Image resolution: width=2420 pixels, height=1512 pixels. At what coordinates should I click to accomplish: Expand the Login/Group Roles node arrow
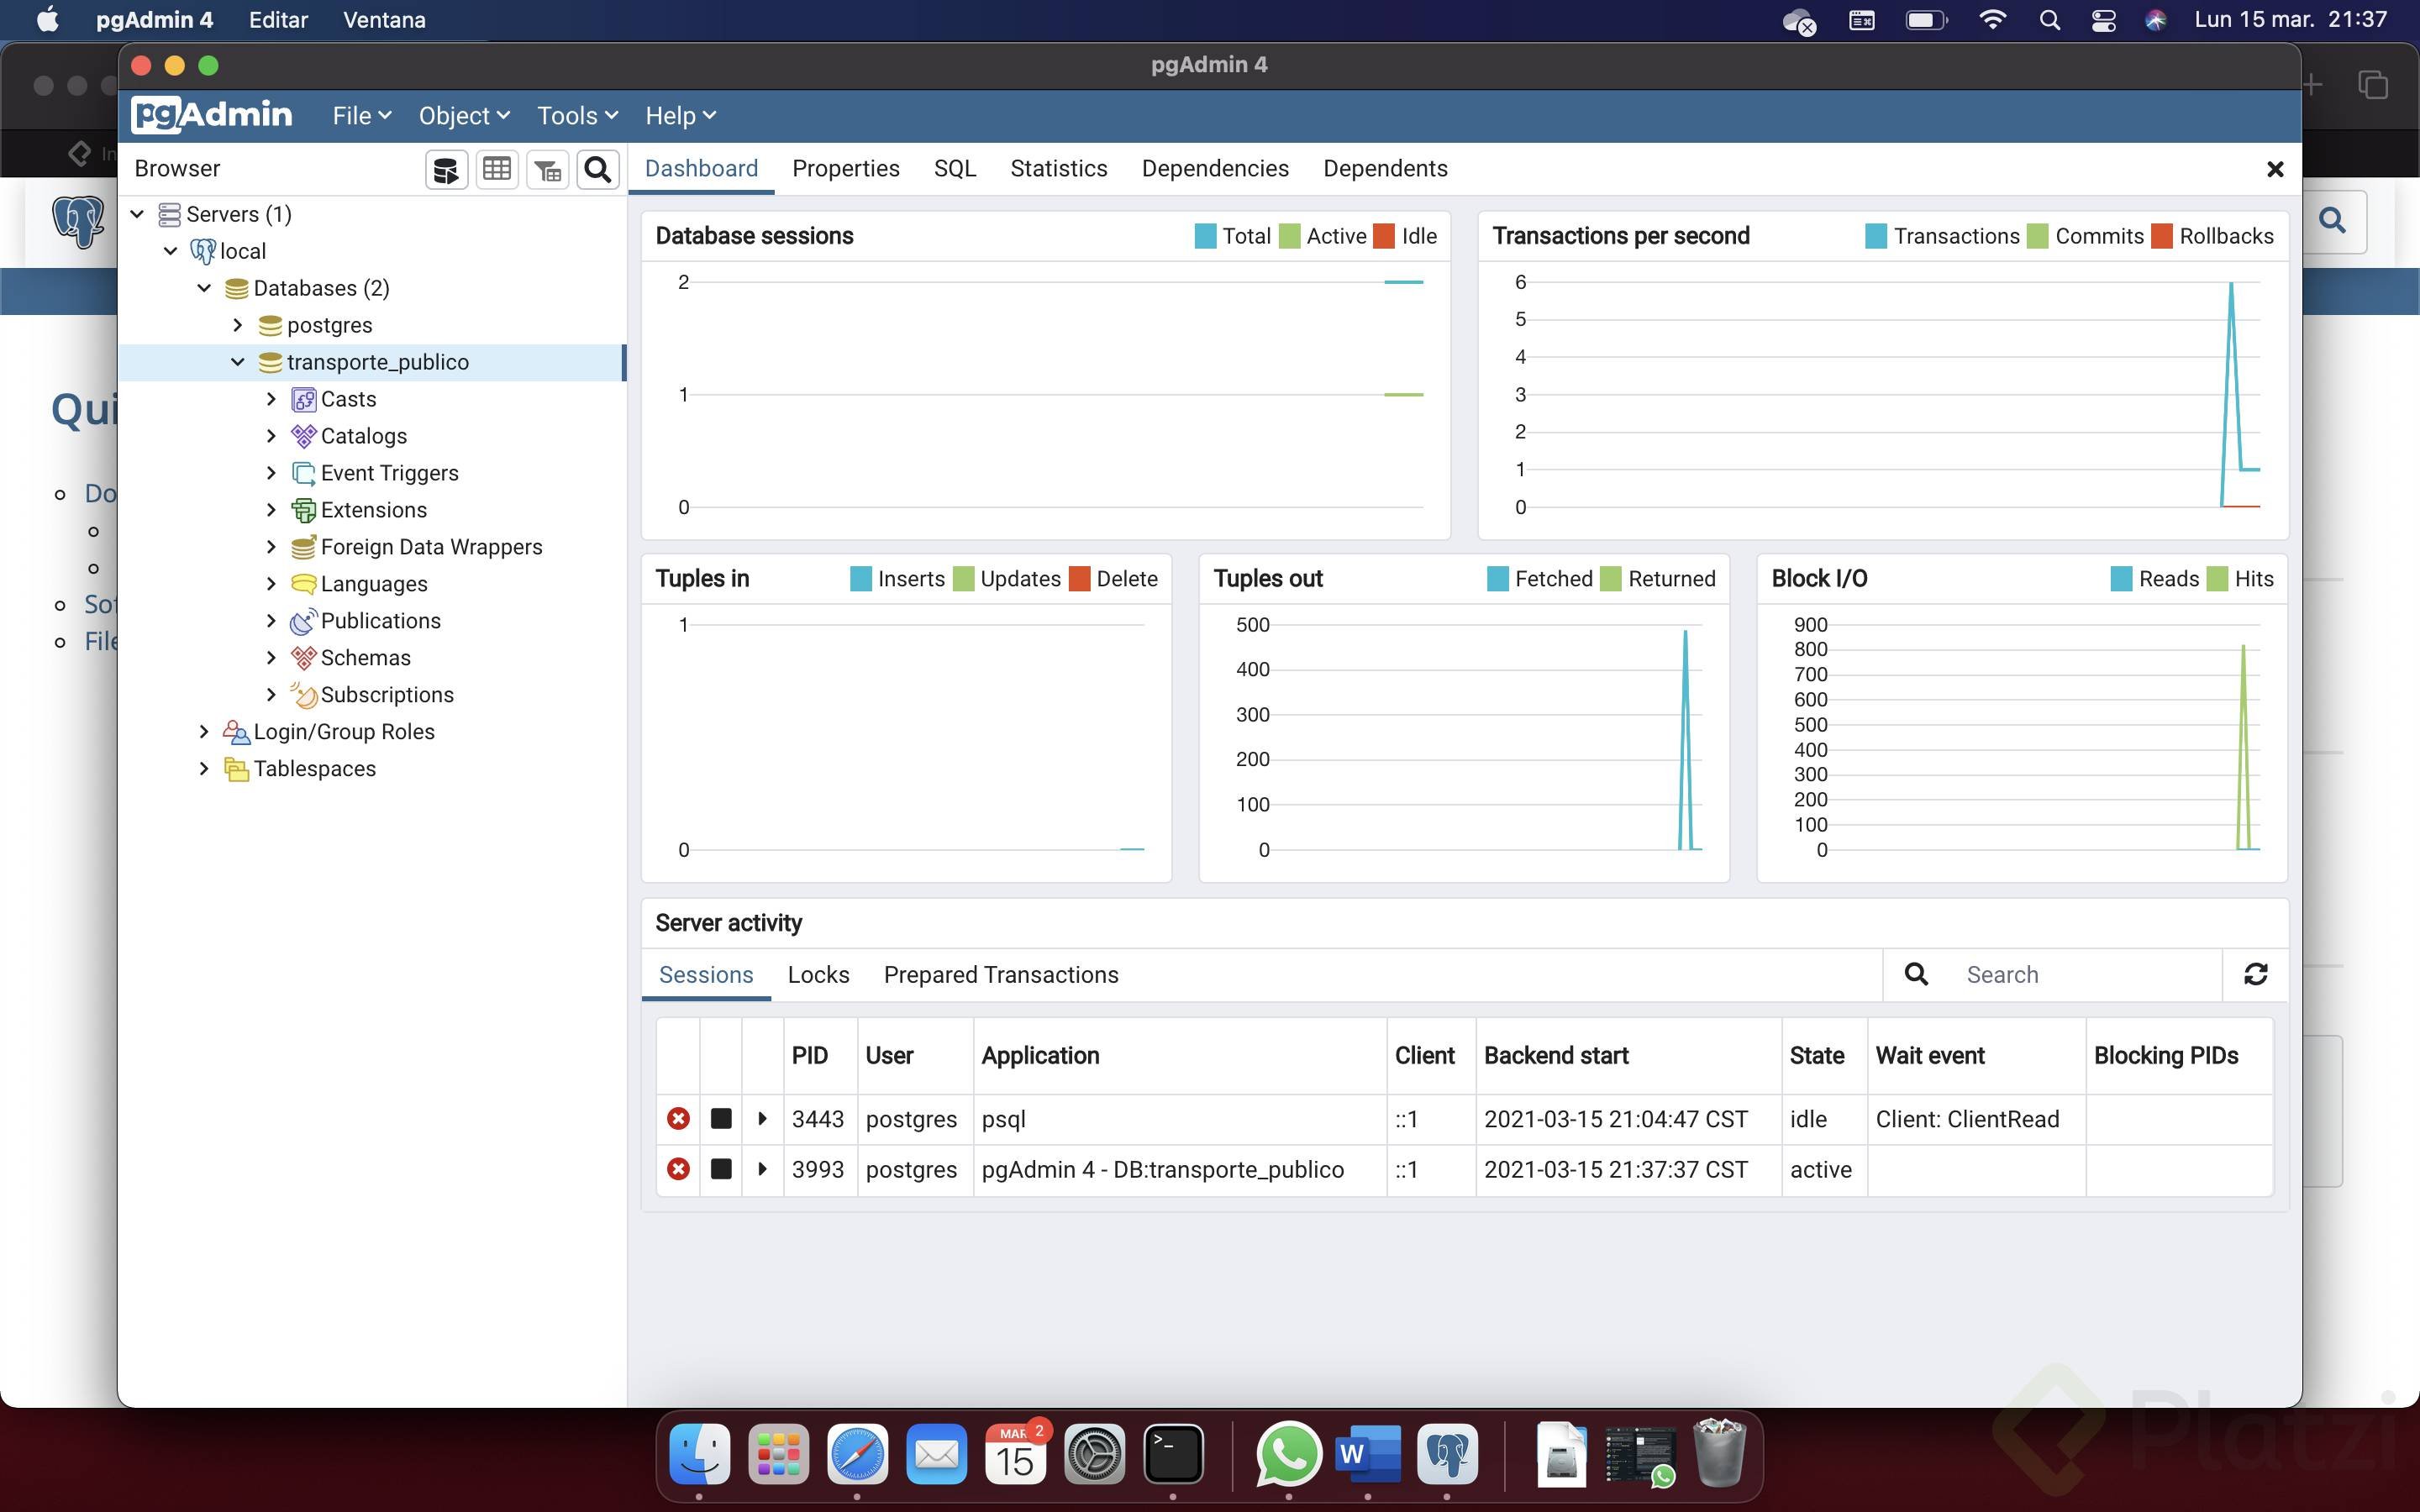(x=204, y=732)
